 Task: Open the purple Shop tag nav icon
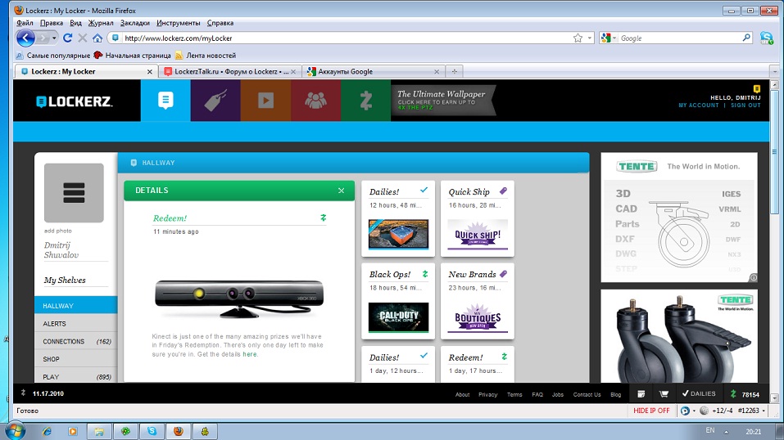(215, 101)
